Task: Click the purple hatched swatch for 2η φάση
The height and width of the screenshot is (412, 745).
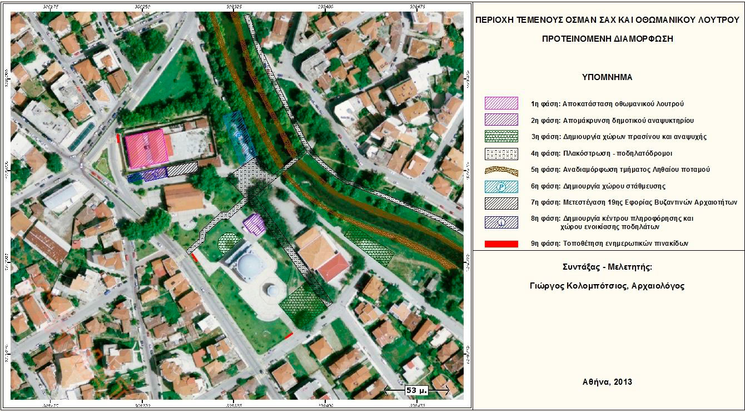Action: pyautogui.click(x=501, y=120)
